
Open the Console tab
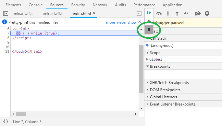(x=35, y=5)
